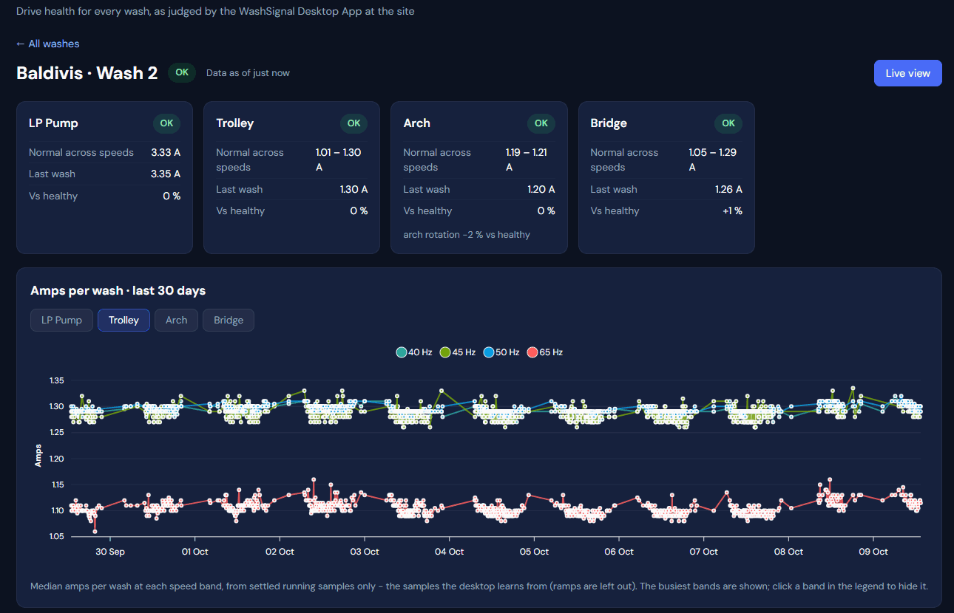Toggle the 50 Hz legend band
Viewport: 954px width, 613px height.
pos(501,352)
